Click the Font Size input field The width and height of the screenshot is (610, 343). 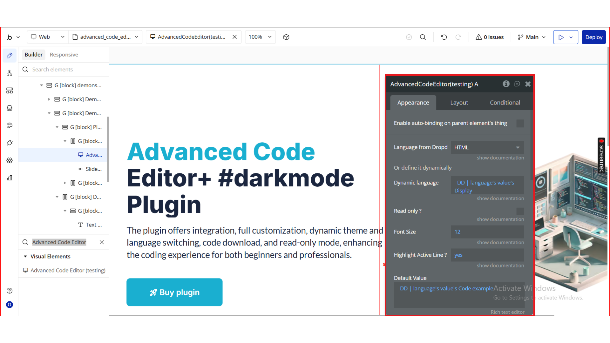tap(487, 232)
